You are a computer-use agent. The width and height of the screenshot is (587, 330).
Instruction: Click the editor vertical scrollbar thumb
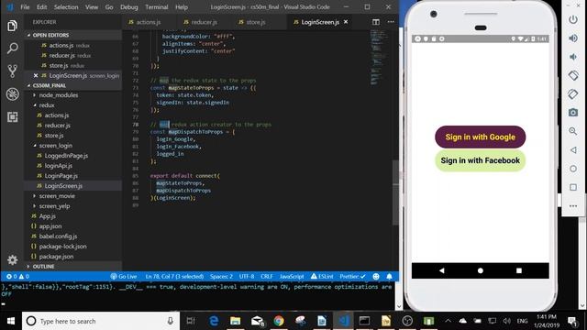[395, 192]
